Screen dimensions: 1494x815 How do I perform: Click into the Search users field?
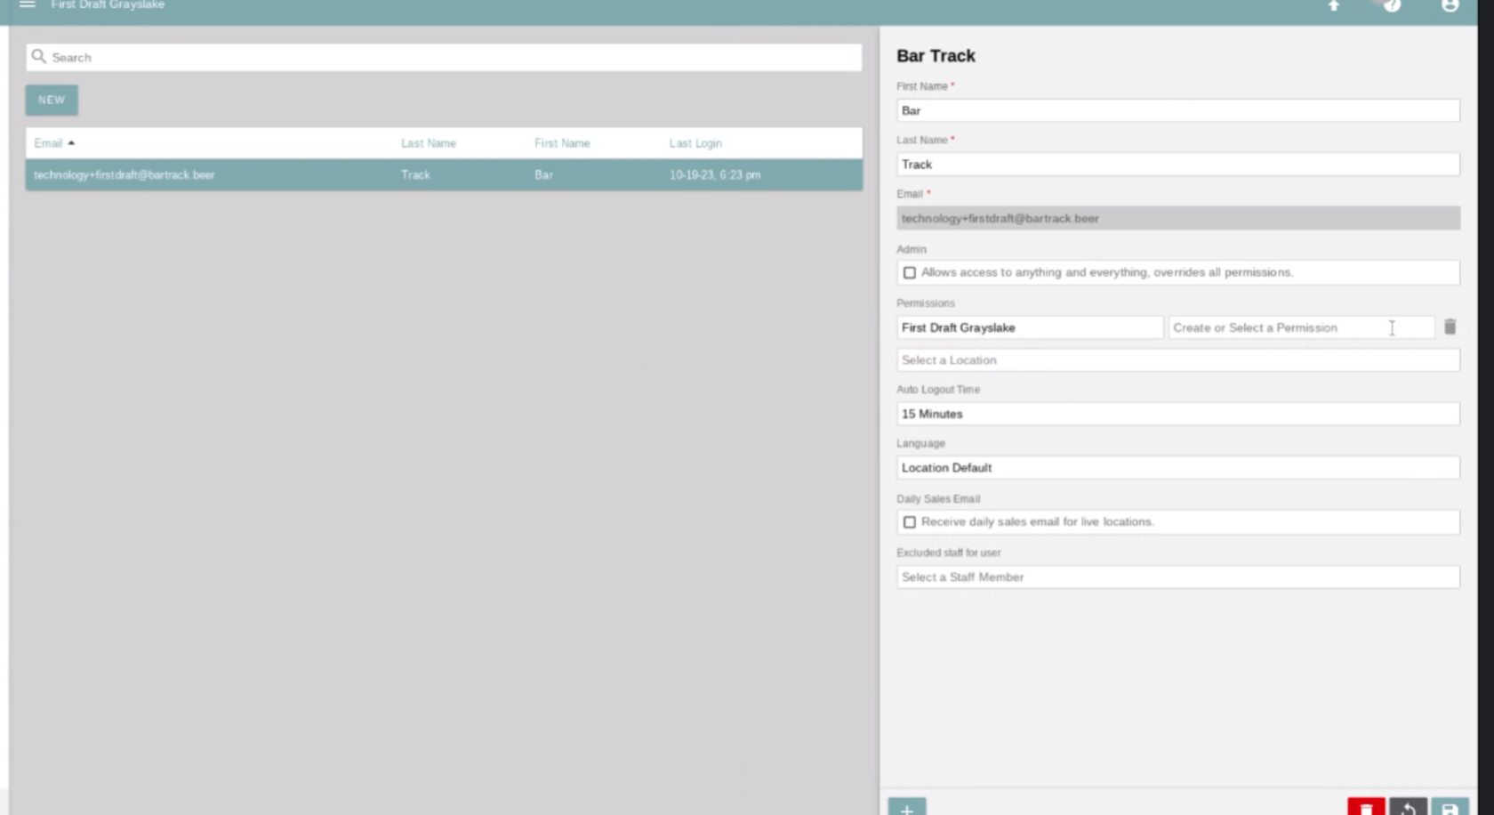tap(444, 57)
